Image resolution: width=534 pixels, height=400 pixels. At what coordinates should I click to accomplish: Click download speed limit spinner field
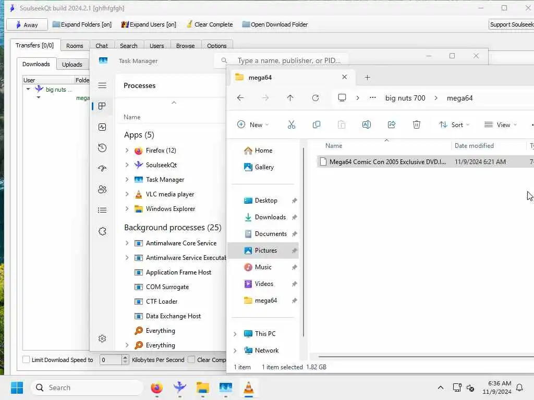tap(111, 359)
